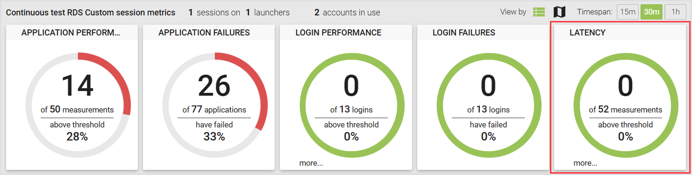
Task: Click the 14 above-threshold measurements value
Action: point(78,86)
